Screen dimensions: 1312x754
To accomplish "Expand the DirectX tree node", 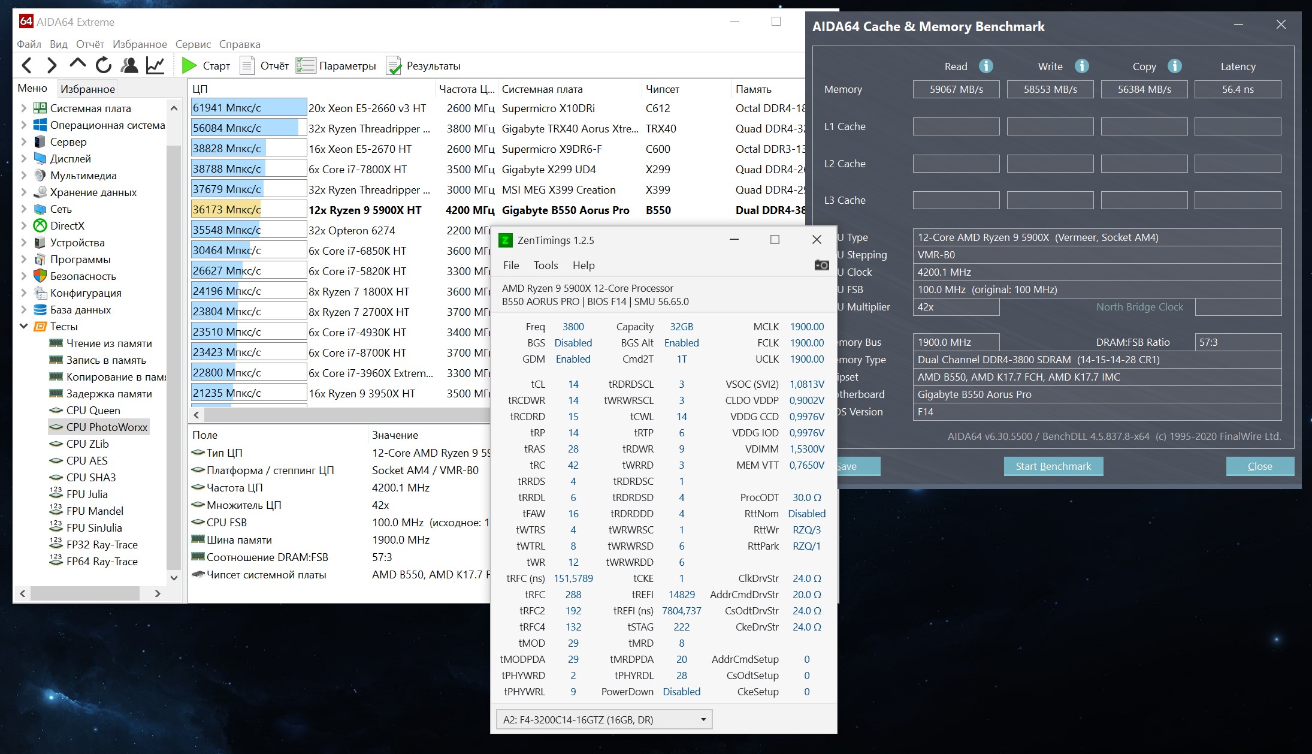I will [x=23, y=226].
